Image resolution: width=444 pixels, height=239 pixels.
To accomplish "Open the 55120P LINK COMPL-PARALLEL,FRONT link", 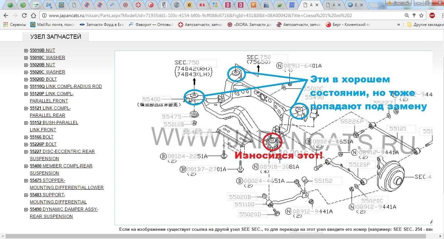I will click(x=52, y=97).
